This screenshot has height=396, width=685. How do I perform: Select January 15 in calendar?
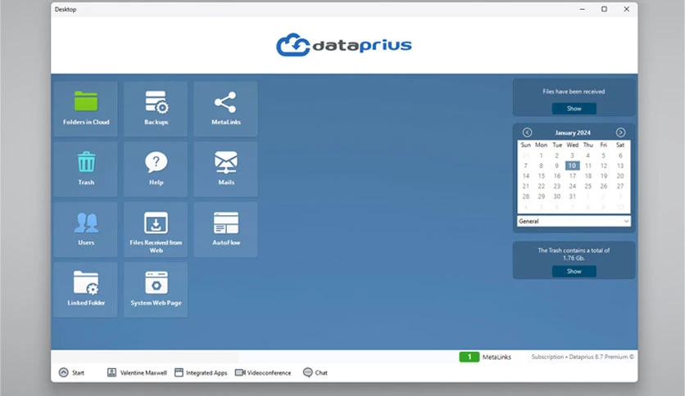pyautogui.click(x=542, y=176)
